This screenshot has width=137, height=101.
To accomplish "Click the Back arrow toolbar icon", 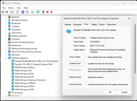I will click(3, 12).
